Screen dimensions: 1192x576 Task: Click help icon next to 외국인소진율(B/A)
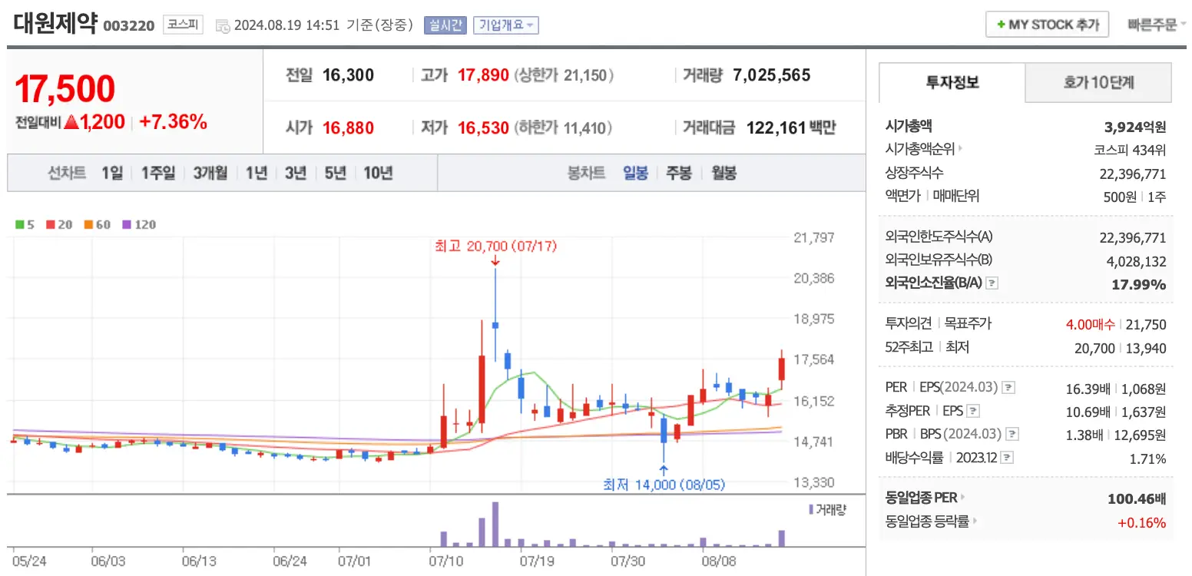(992, 283)
